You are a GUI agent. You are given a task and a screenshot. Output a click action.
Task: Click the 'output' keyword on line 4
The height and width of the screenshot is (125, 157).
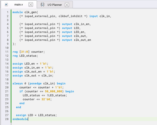point(67,24)
